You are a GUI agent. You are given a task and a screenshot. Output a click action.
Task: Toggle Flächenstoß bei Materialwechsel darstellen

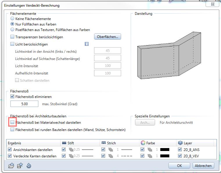click(x=12, y=123)
